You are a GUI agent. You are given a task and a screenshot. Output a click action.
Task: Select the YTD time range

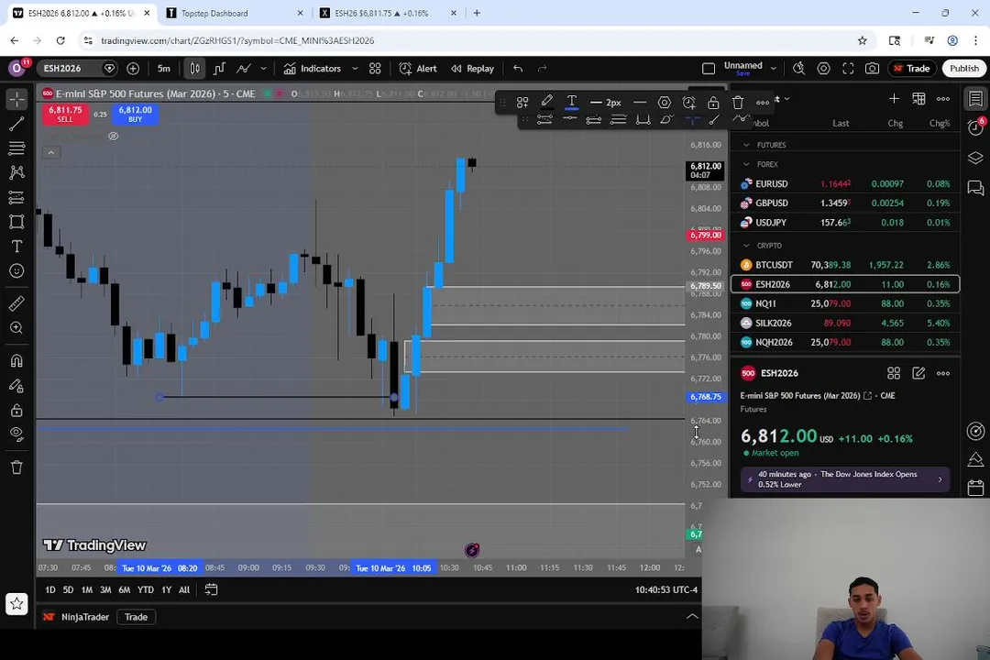145,590
